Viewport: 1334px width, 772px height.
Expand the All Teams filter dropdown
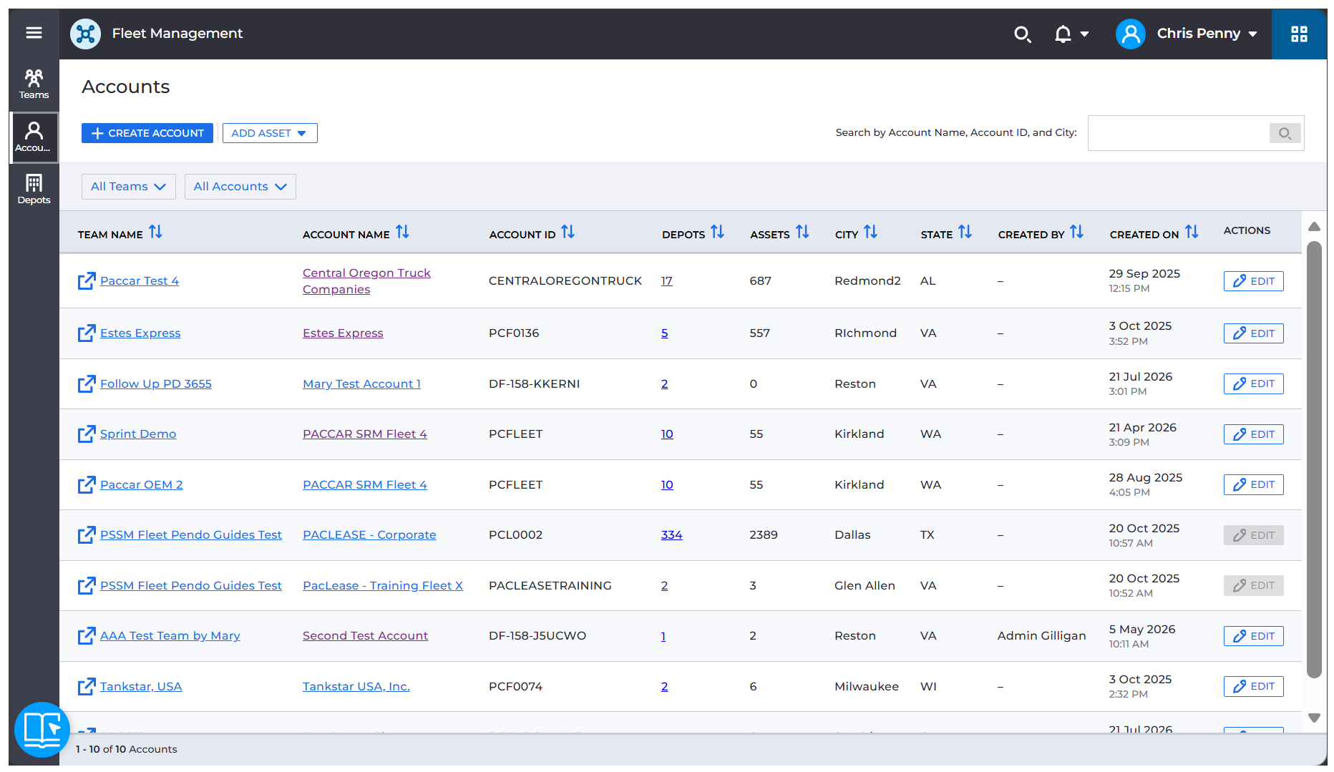(x=129, y=187)
